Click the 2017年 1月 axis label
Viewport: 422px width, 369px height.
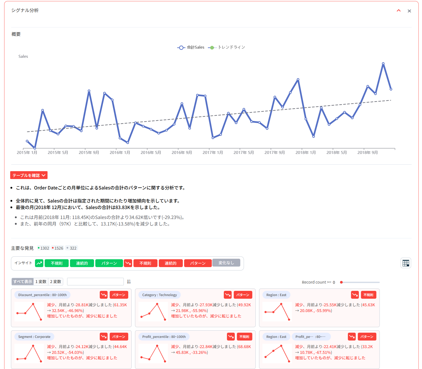click(x=213, y=152)
